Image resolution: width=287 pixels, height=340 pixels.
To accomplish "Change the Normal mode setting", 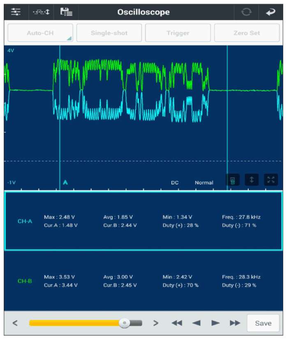I will click(204, 183).
